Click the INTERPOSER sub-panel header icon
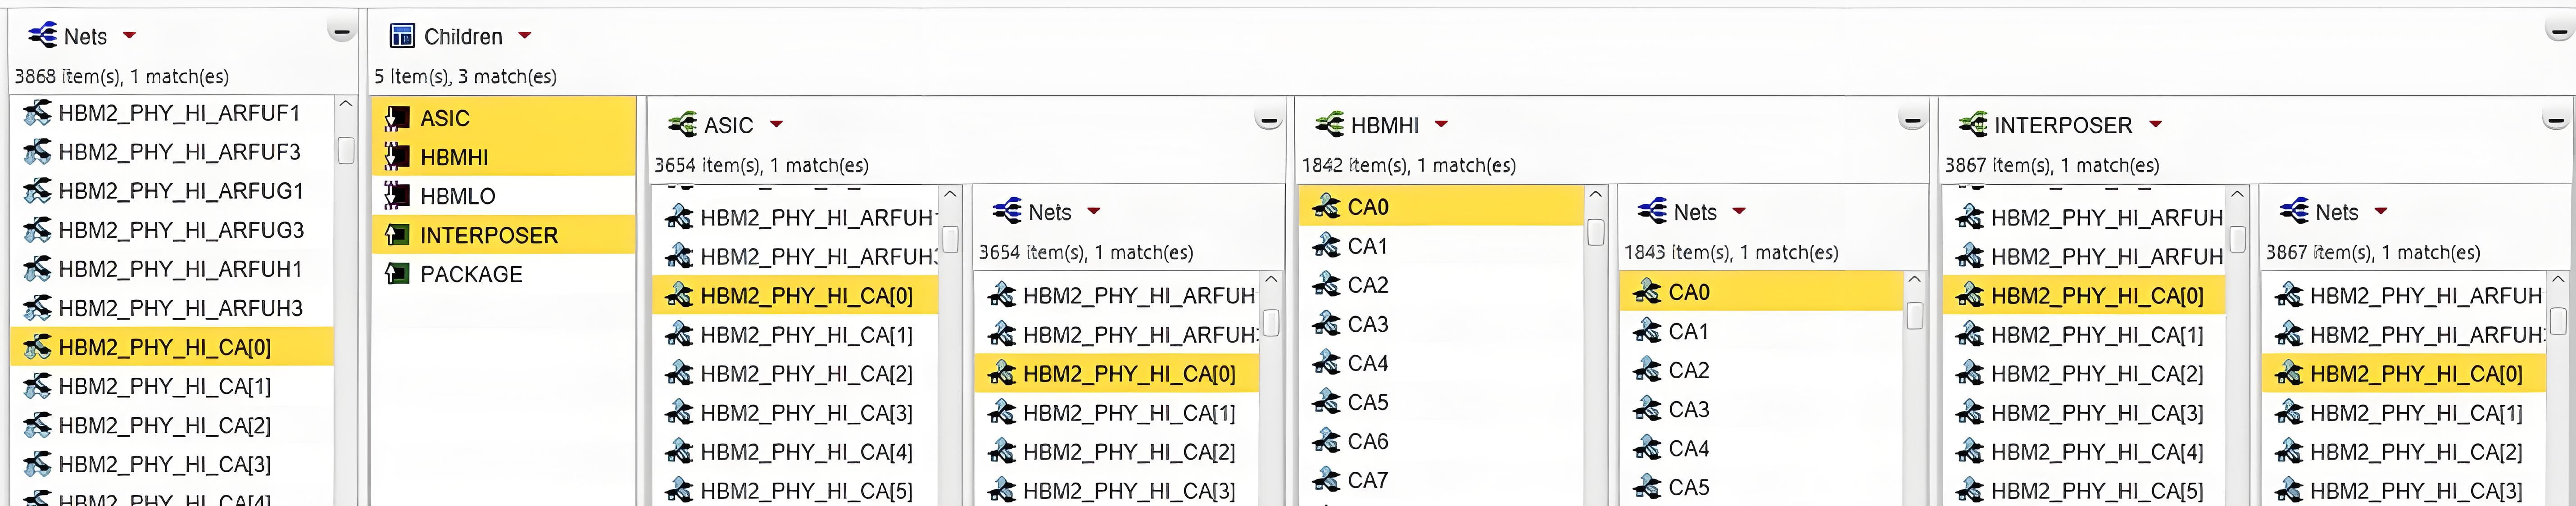Screen dimensions: 2576x506 point(1973,125)
